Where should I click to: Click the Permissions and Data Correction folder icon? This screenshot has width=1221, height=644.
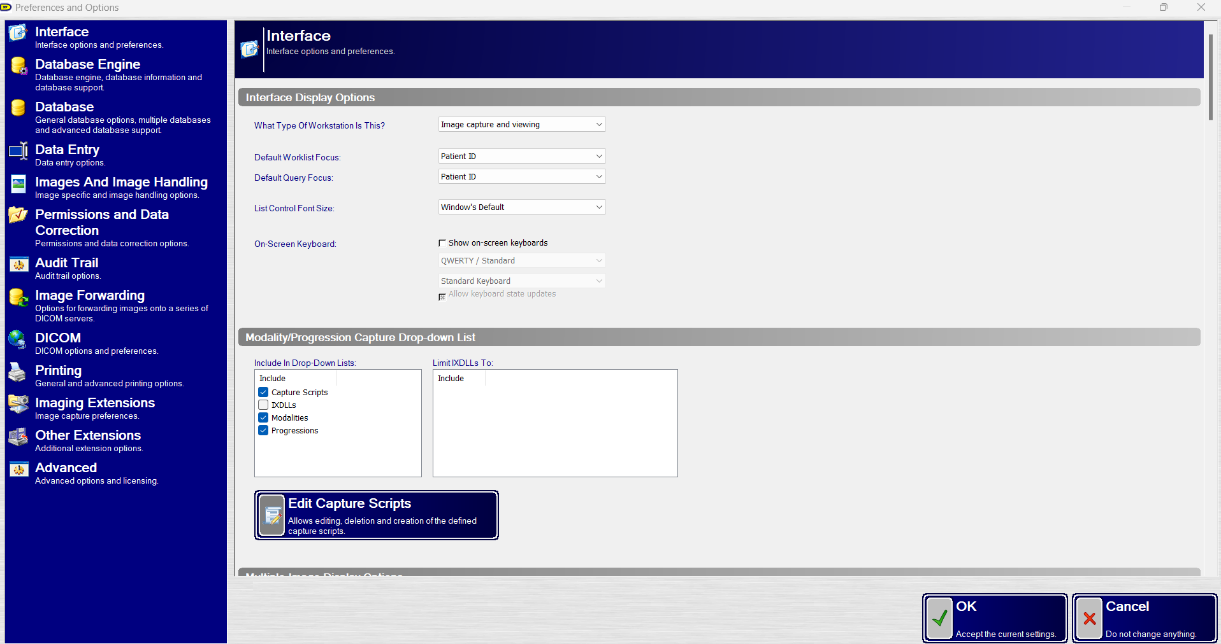18,215
